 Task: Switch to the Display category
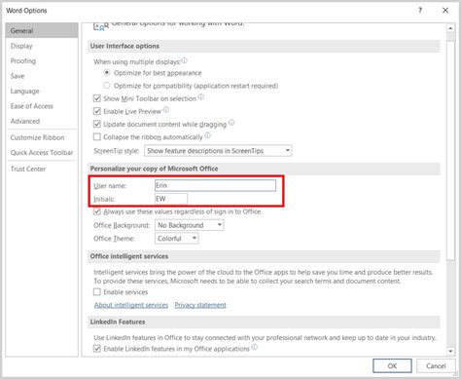point(42,46)
